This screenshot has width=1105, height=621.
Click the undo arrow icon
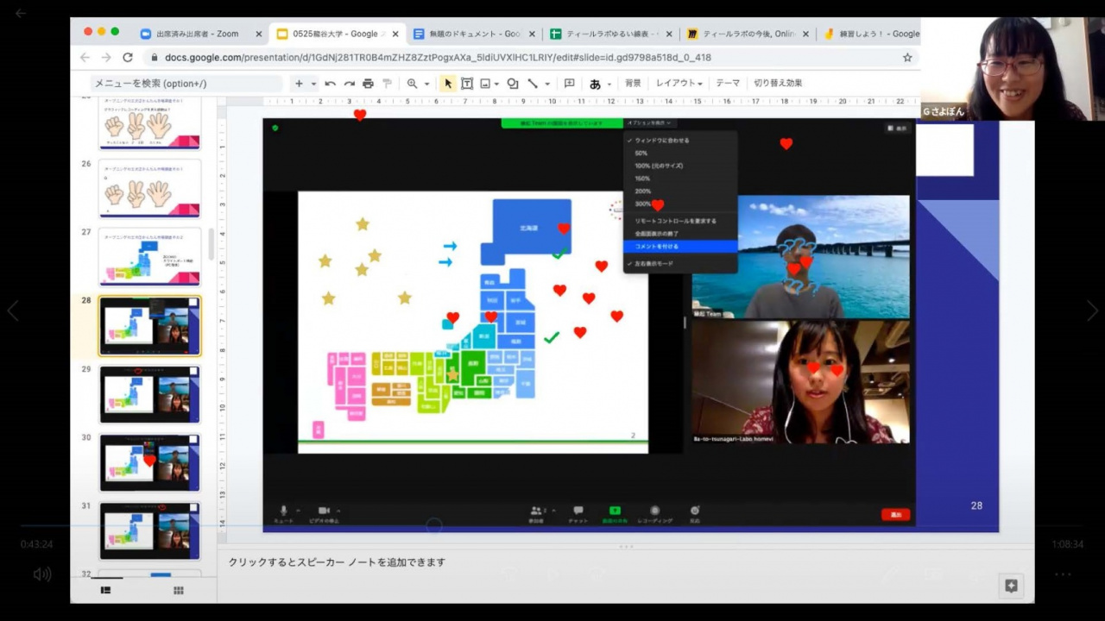click(330, 84)
